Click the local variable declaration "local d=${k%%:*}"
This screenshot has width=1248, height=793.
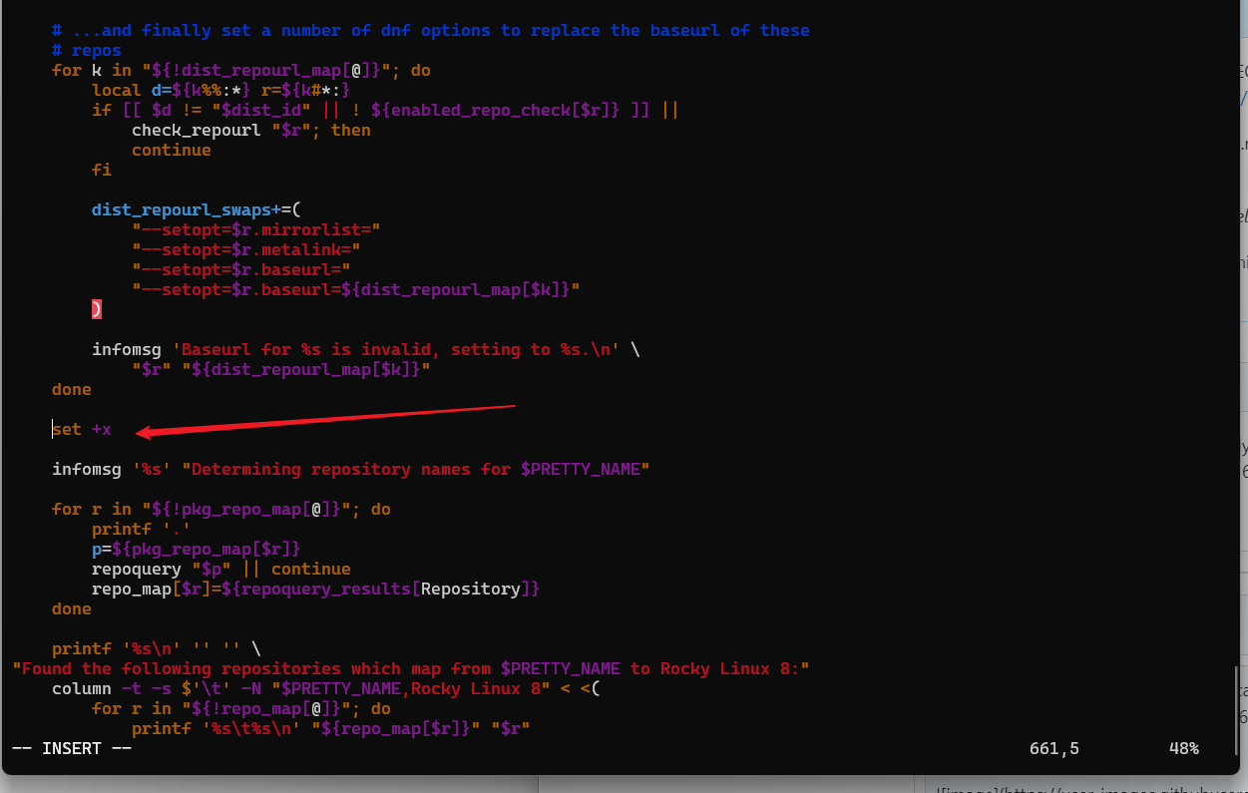tap(170, 90)
